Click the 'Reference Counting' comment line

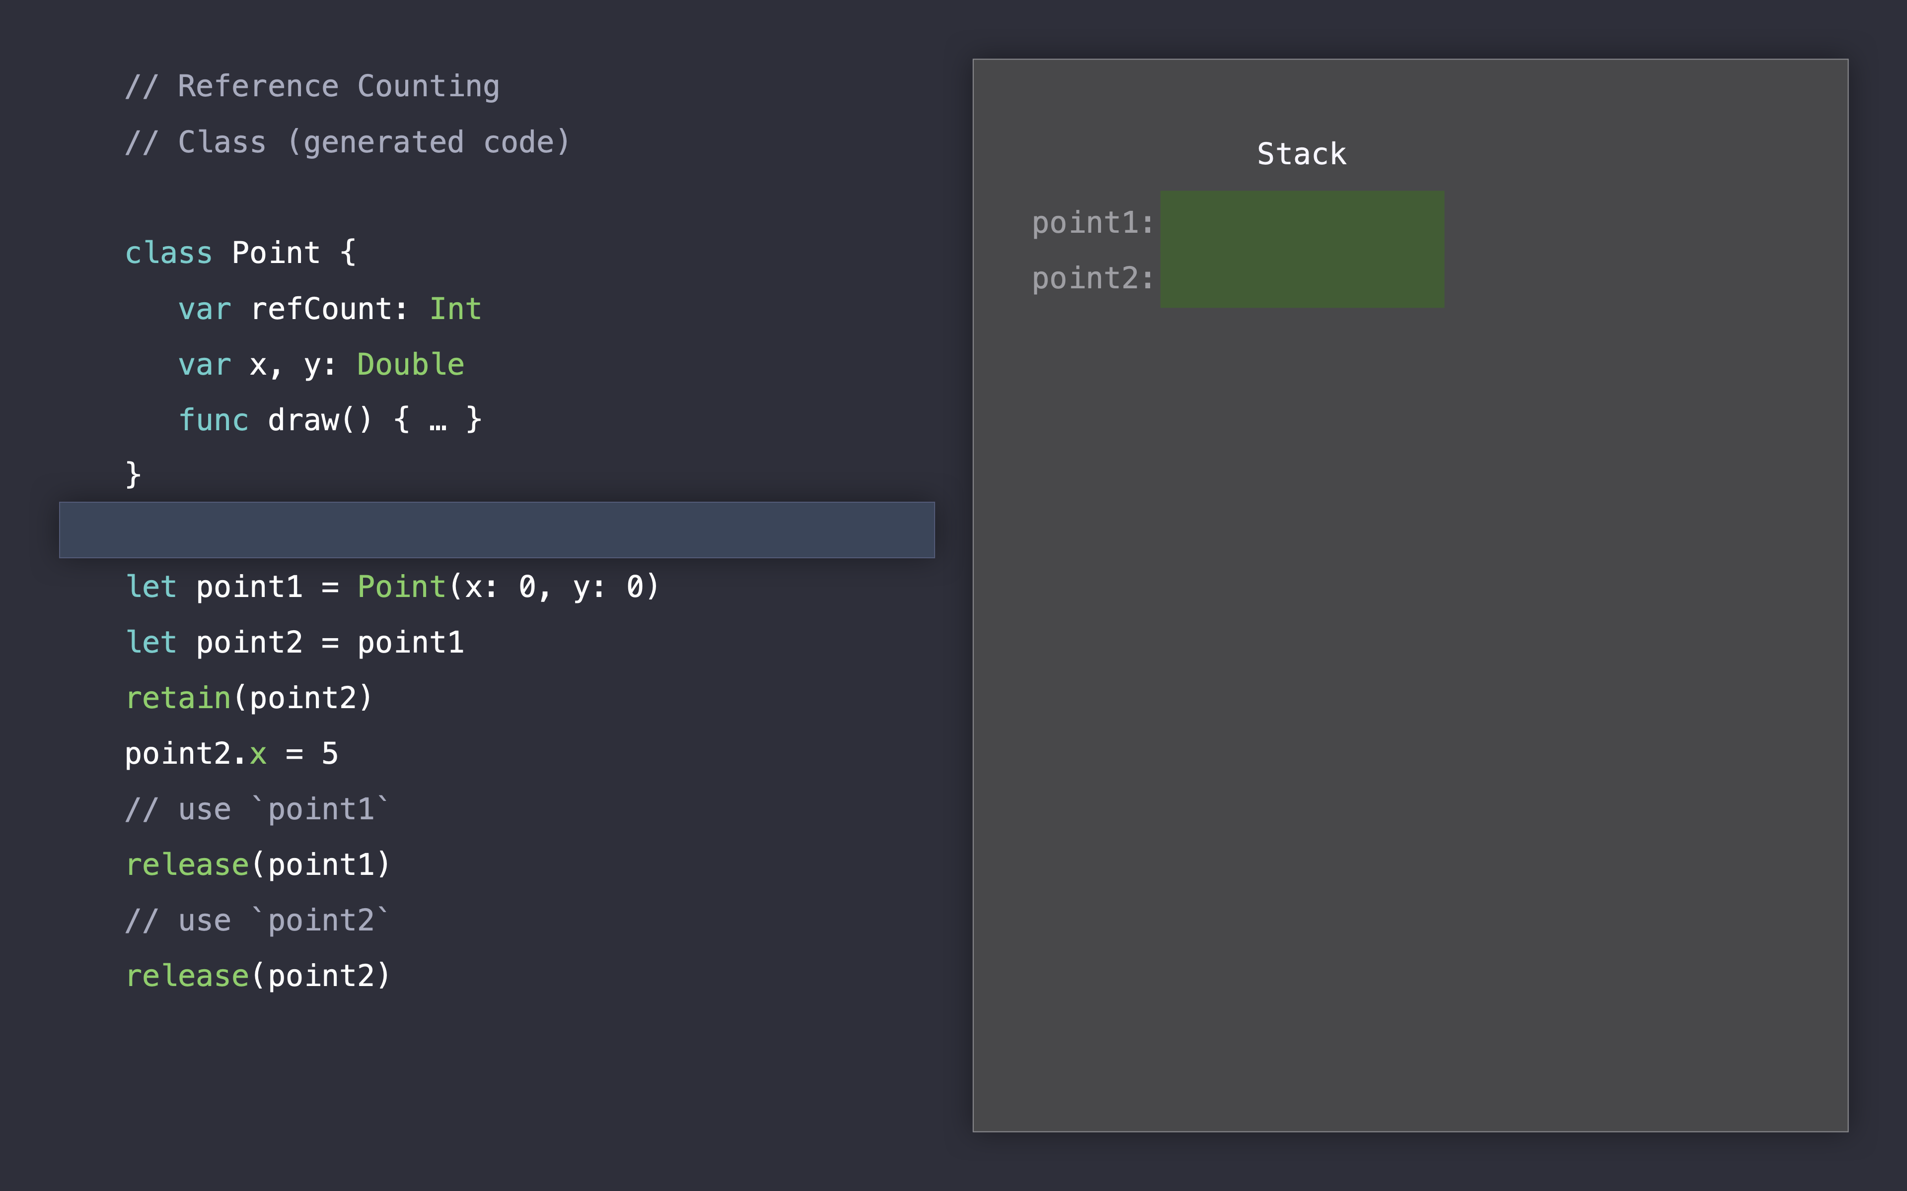pyautogui.click(x=312, y=86)
